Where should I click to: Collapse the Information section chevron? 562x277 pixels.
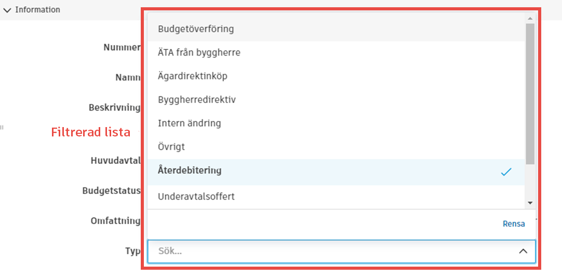click(7, 10)
